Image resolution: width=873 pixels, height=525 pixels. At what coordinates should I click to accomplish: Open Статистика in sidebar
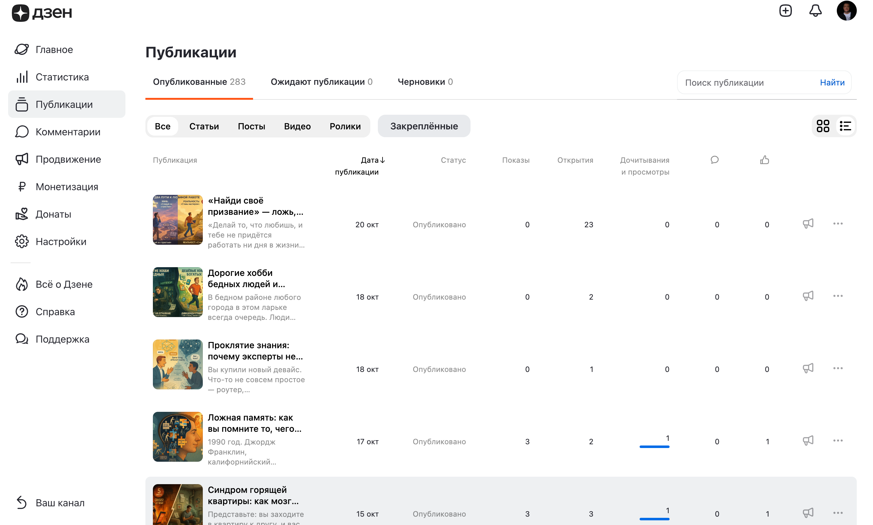(x=62, y=77)
